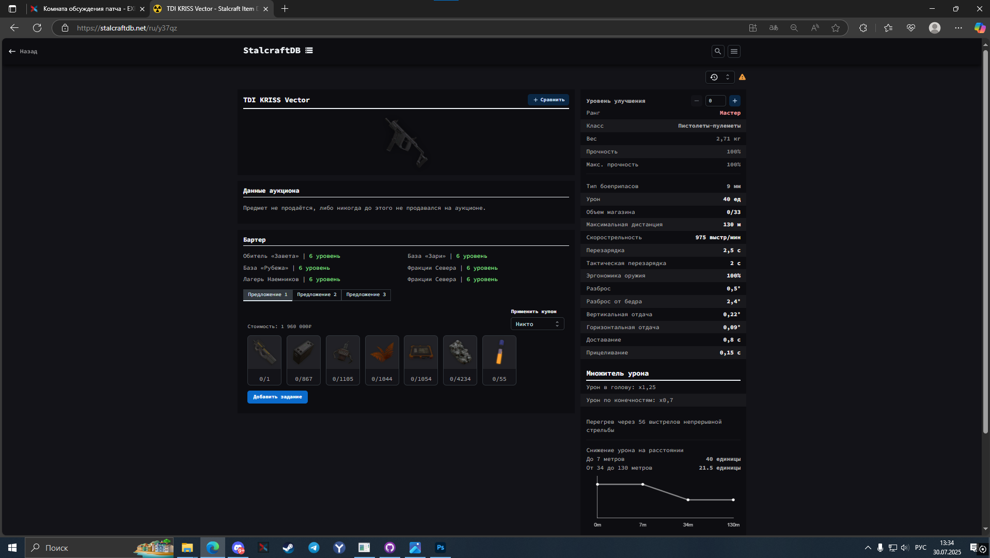Close the TDI KRISS Vector tab

coord(266,9)
